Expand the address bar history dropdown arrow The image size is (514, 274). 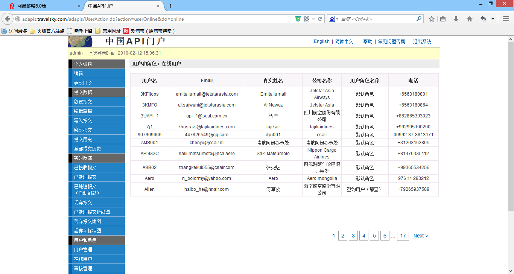point(313,19)
